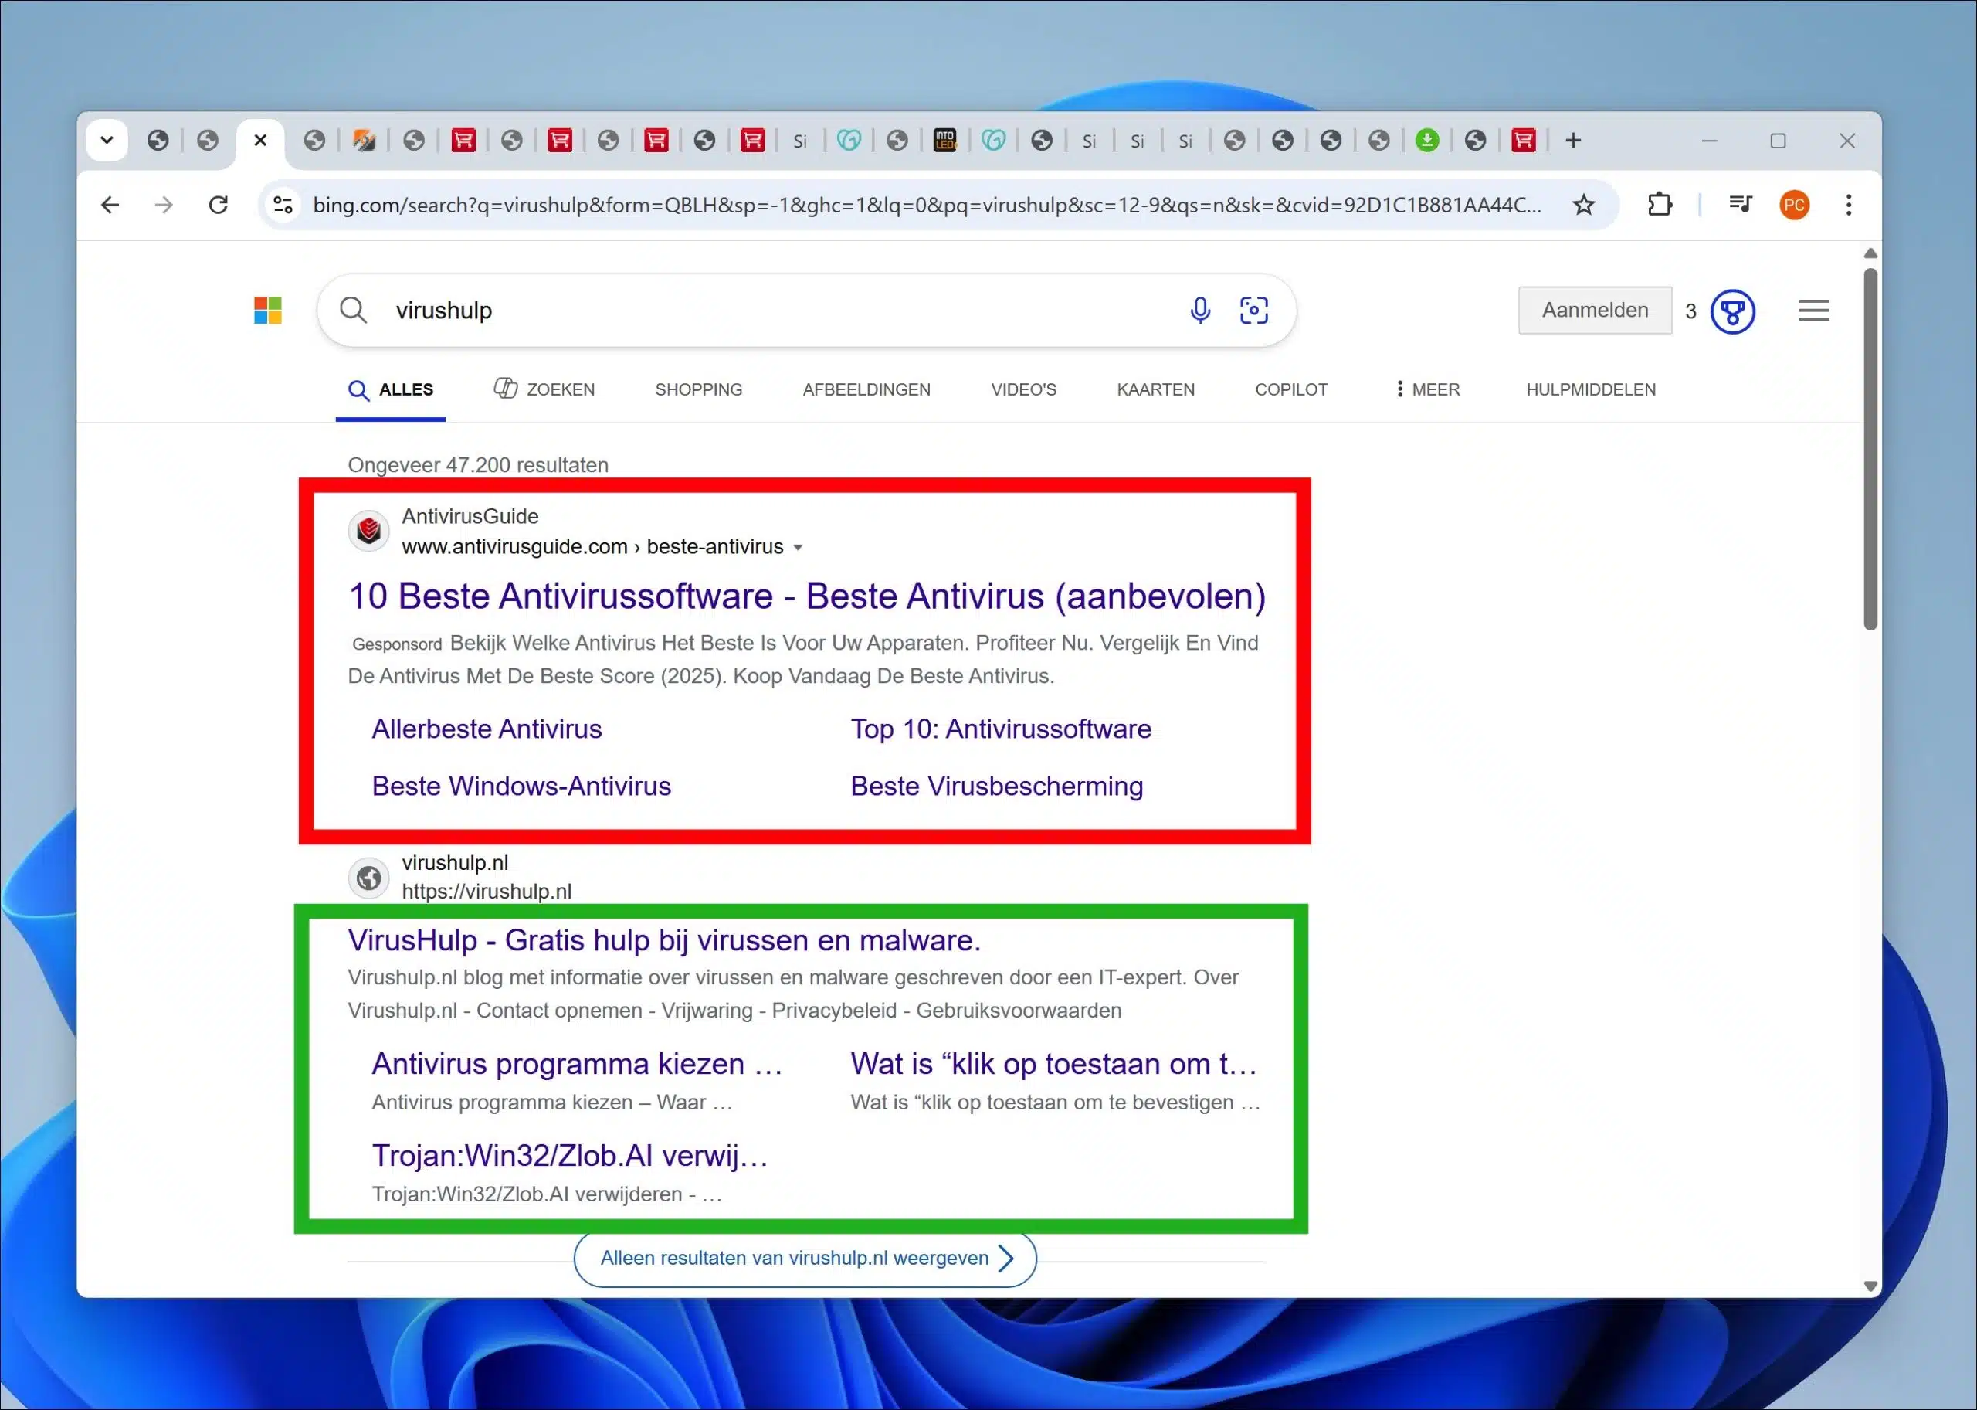Click the browser forward arrow
The image size is (1977, 1410).
click(164, 205)
